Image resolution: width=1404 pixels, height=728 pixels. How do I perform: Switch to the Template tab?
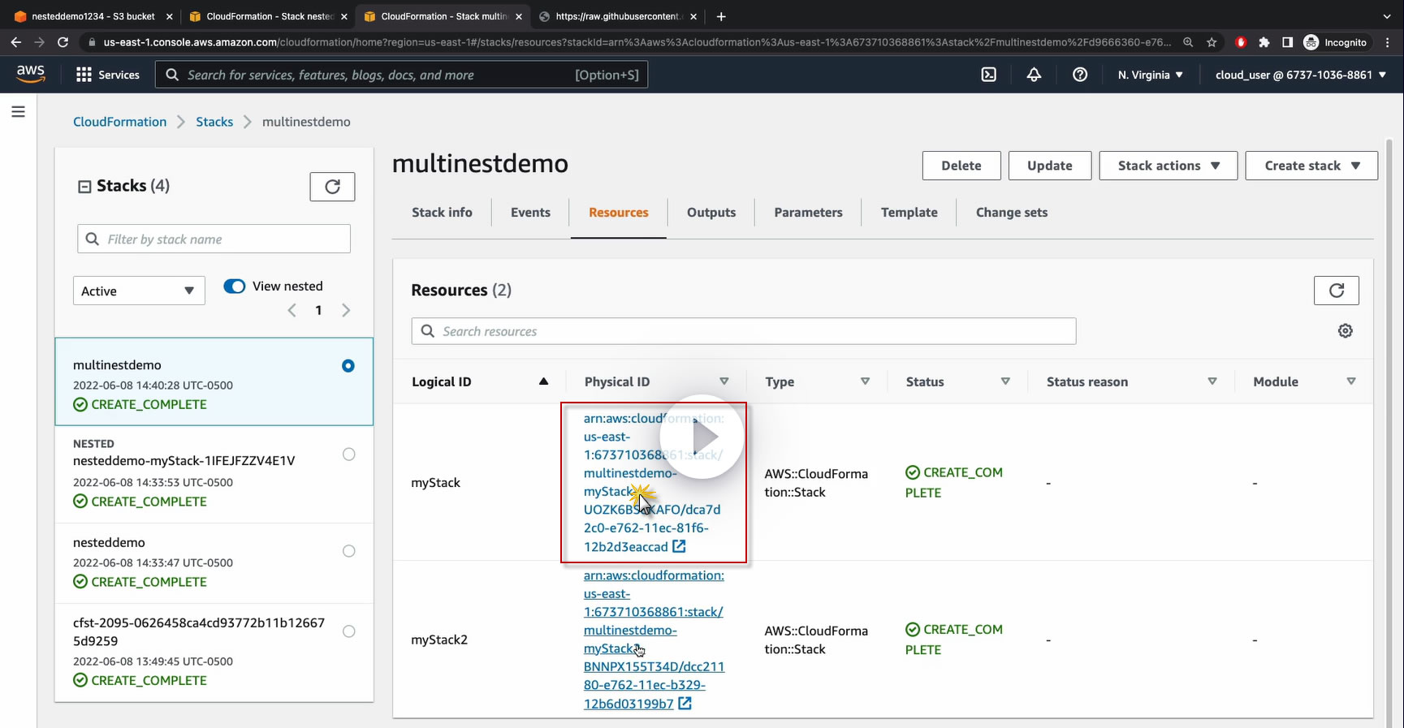pyautogui.click(x=909, y=213)
